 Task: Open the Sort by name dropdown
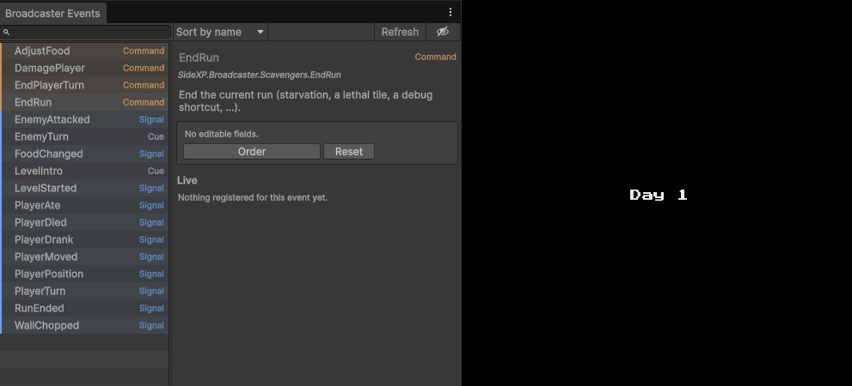[x=220, y=32]
